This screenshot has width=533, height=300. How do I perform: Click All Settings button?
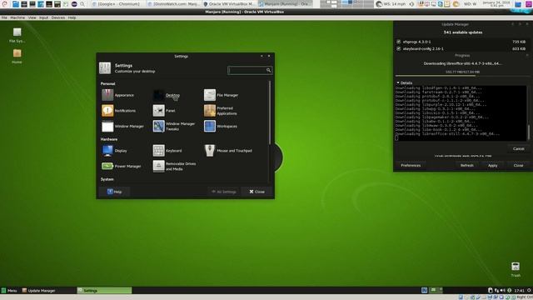[x=223, y=192]
